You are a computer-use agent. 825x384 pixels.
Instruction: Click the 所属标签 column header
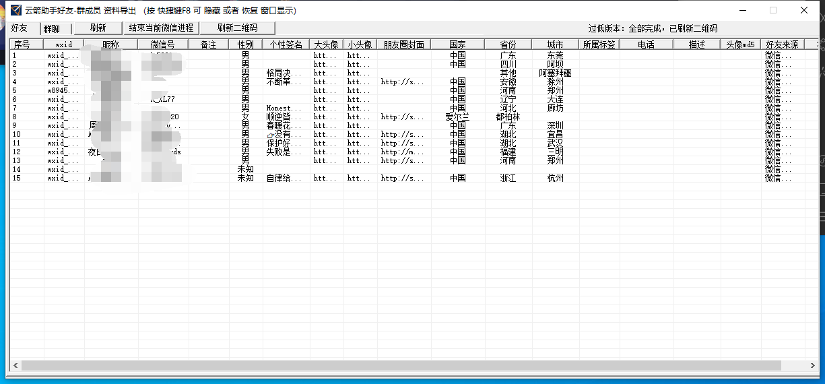[599, 44]
